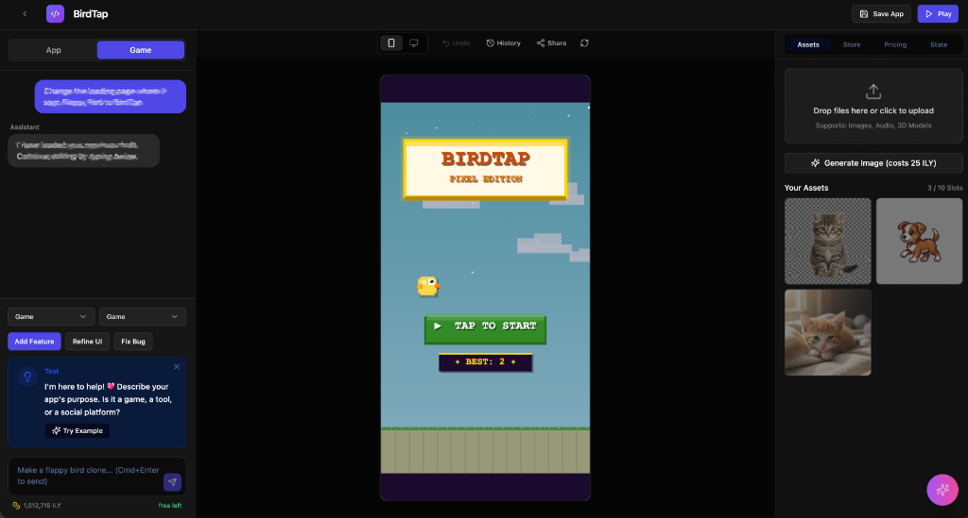Image resolution: width=968 pixels, height=518 pixels.
Task: Open the Pricing tab
Action: coord(895,44)
